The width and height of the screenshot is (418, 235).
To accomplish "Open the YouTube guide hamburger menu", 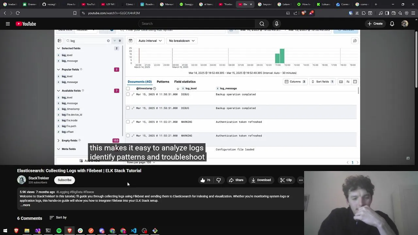I will pos(8,23).
